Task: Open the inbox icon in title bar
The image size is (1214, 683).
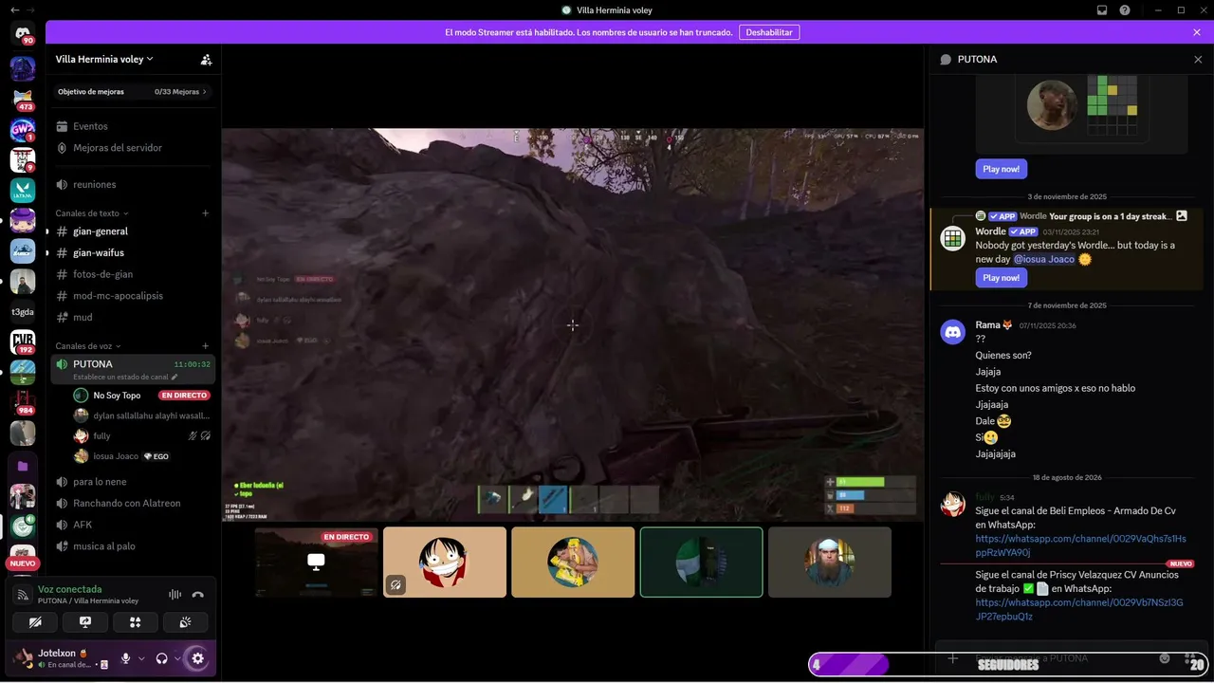Action: coord(1102,10)
